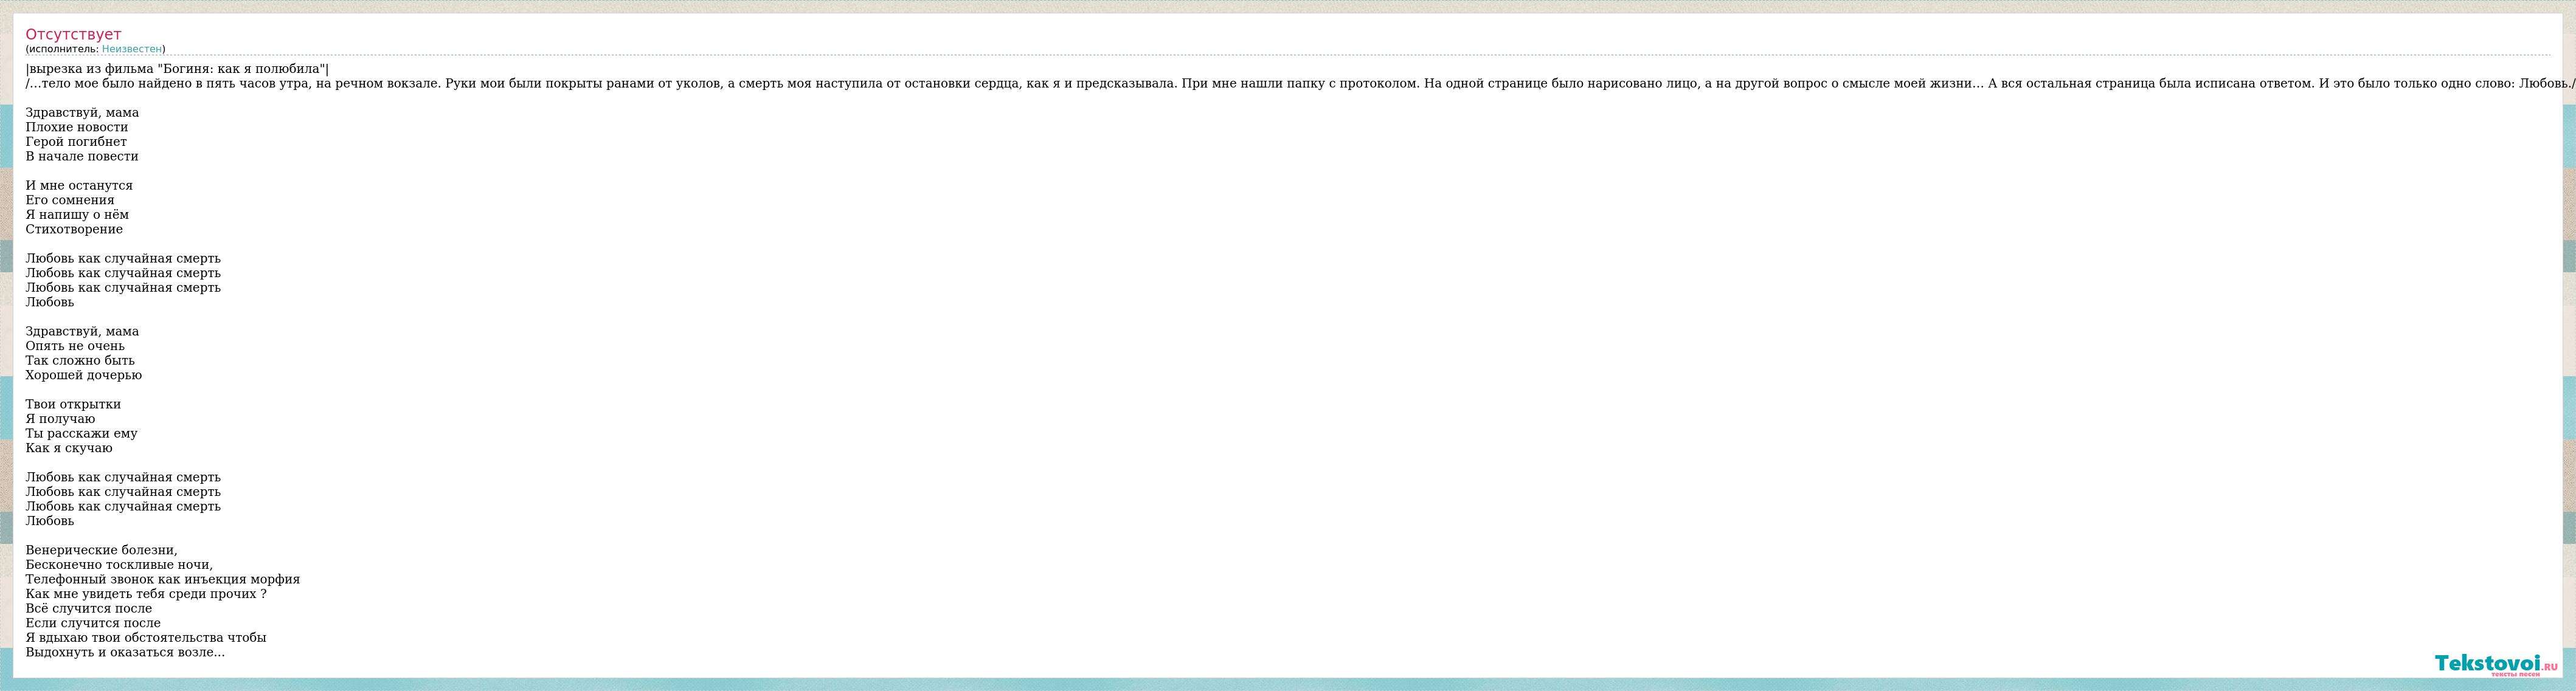Viewport: 2576px width, 691px height.
Task: Click the line 'Твои открытки'
Action: (73, 404)
